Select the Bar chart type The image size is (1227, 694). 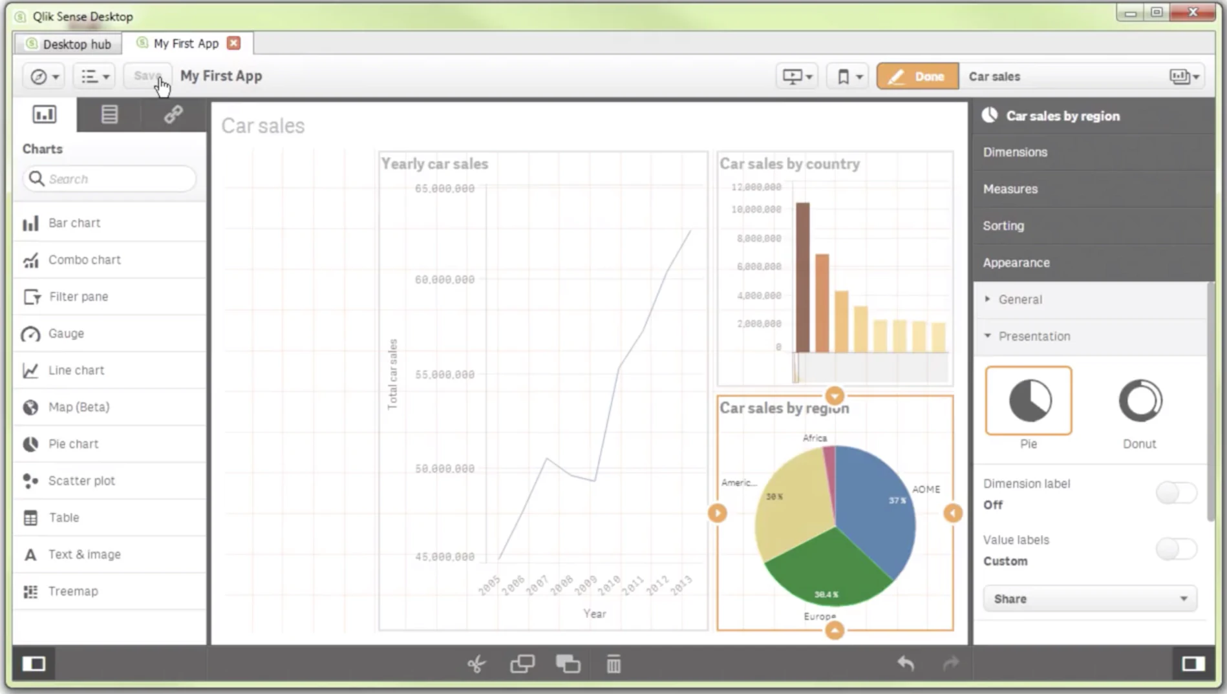74,222
